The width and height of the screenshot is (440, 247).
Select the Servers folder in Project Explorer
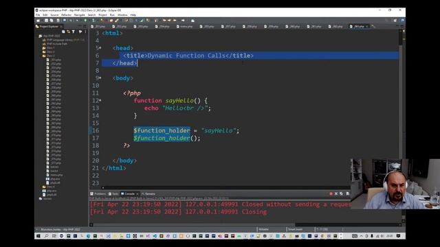[x=46, y=198]
